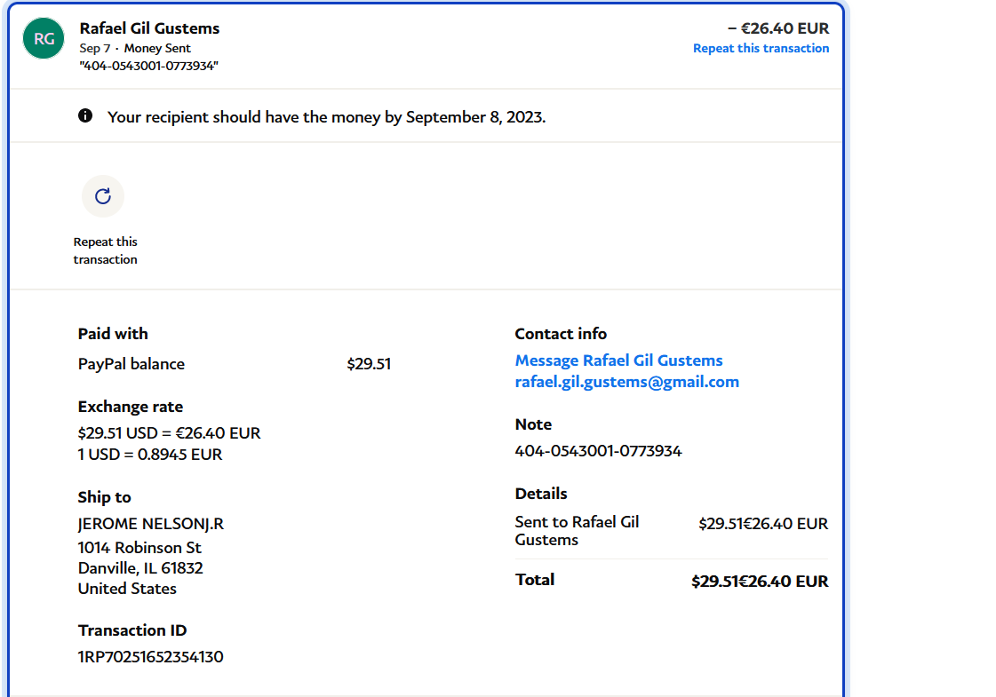The image size is (996, 697).
Task: Click the info icon beside recipient notice
Action: [x=85, y=115]
